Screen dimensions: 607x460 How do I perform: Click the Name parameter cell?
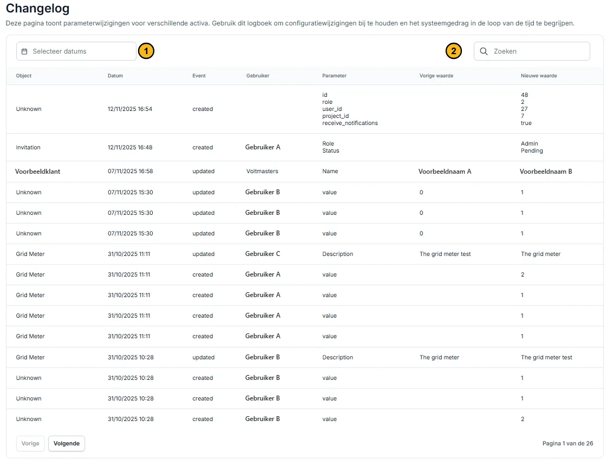click(x=330, y=172)
